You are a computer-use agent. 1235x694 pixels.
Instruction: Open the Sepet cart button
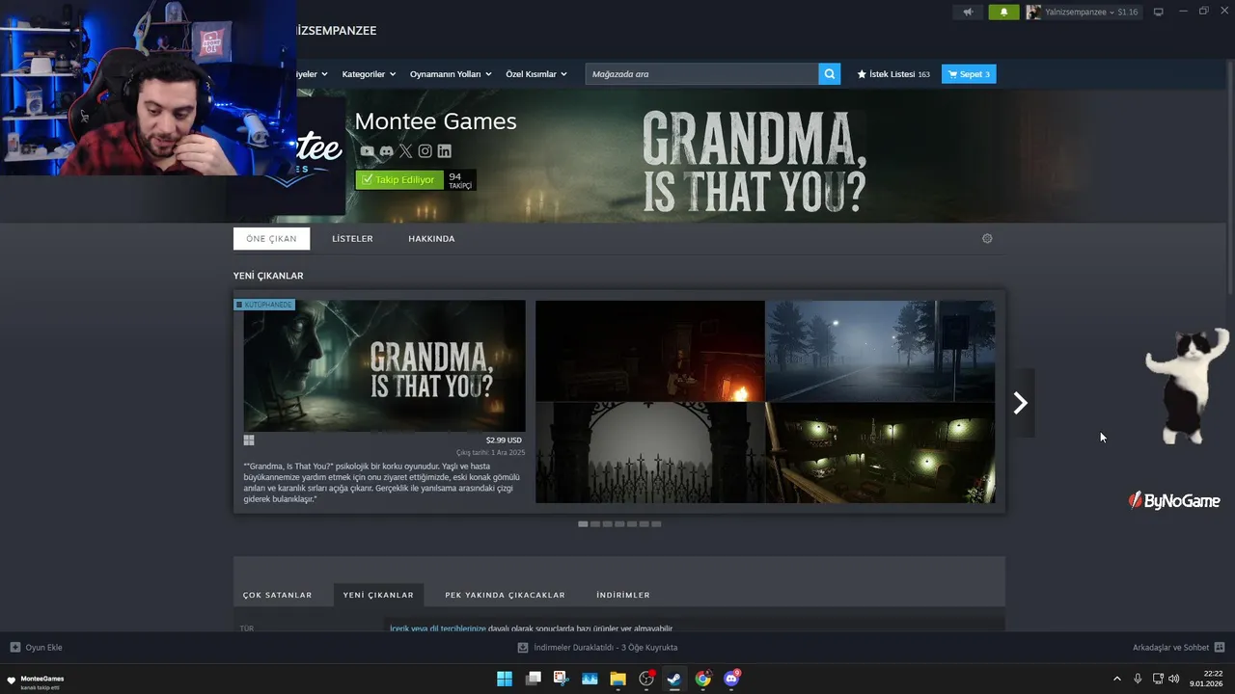(969, 74)
